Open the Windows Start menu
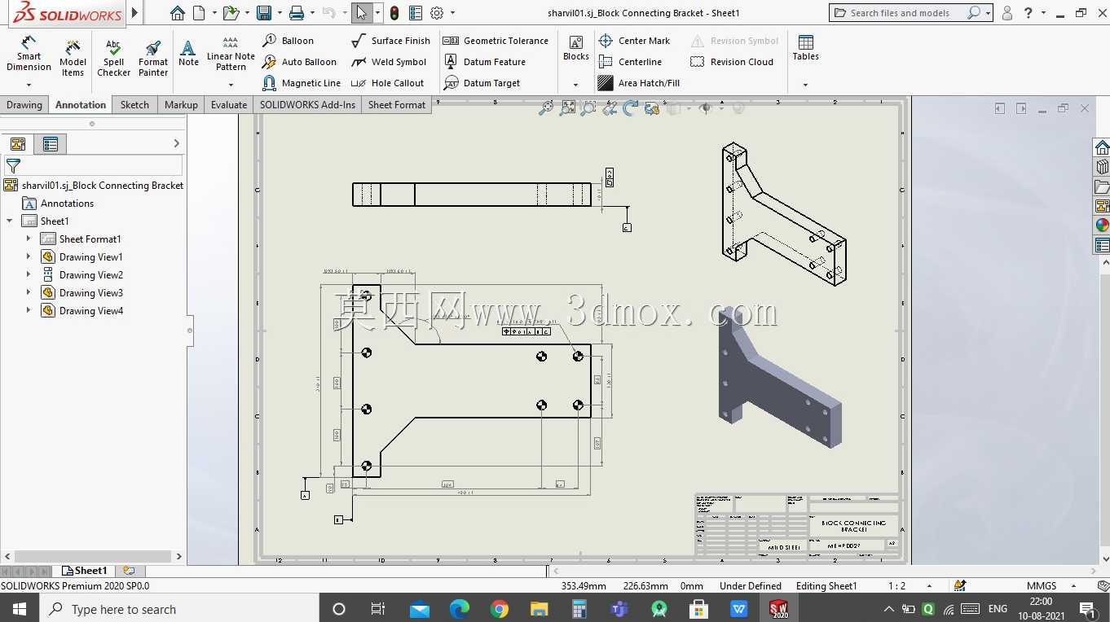The image size is (1110, 622). pyautogui.click(x=20, y=609)
